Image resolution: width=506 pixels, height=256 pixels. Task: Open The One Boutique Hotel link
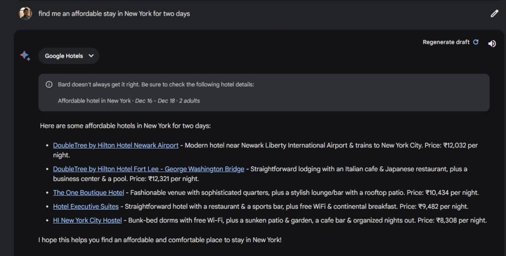click(88, 192)
